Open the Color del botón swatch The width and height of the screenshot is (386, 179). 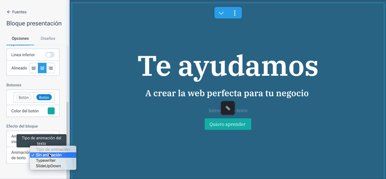point(51,111)
